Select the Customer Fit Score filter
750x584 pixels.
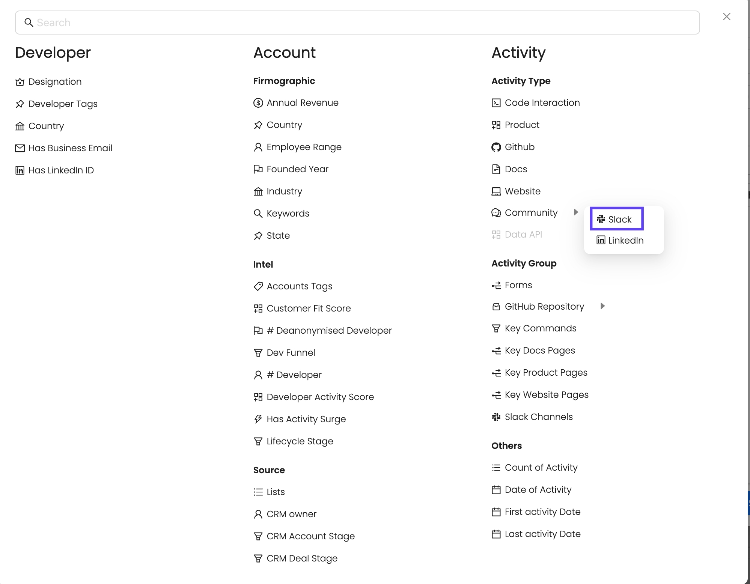pos(308,309)
